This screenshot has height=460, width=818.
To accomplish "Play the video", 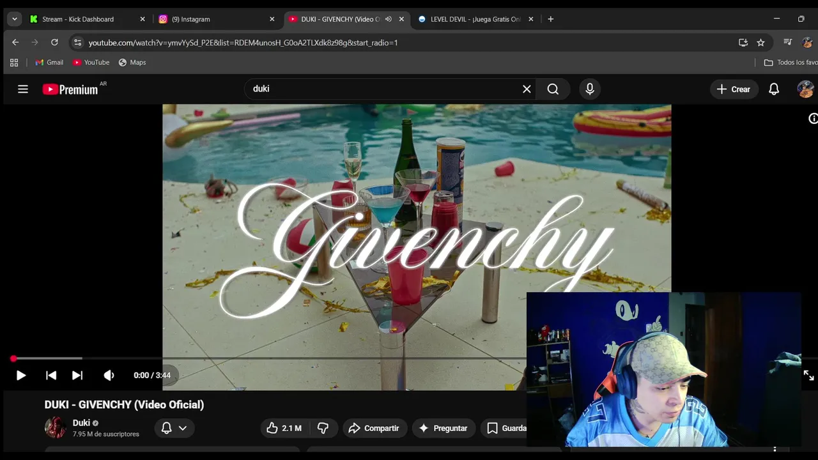I will (20, 375).
